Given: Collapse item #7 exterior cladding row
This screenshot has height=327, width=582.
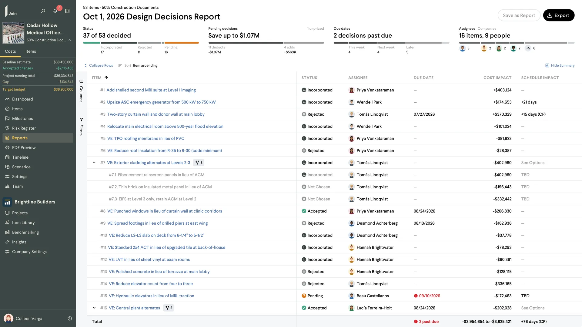Looking at the screenshot, I should [x=94, y=163].
